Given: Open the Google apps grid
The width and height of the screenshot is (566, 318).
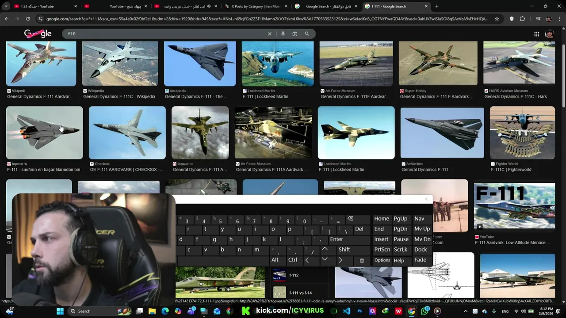Looking at the screenshot, I should pos(536,34).
